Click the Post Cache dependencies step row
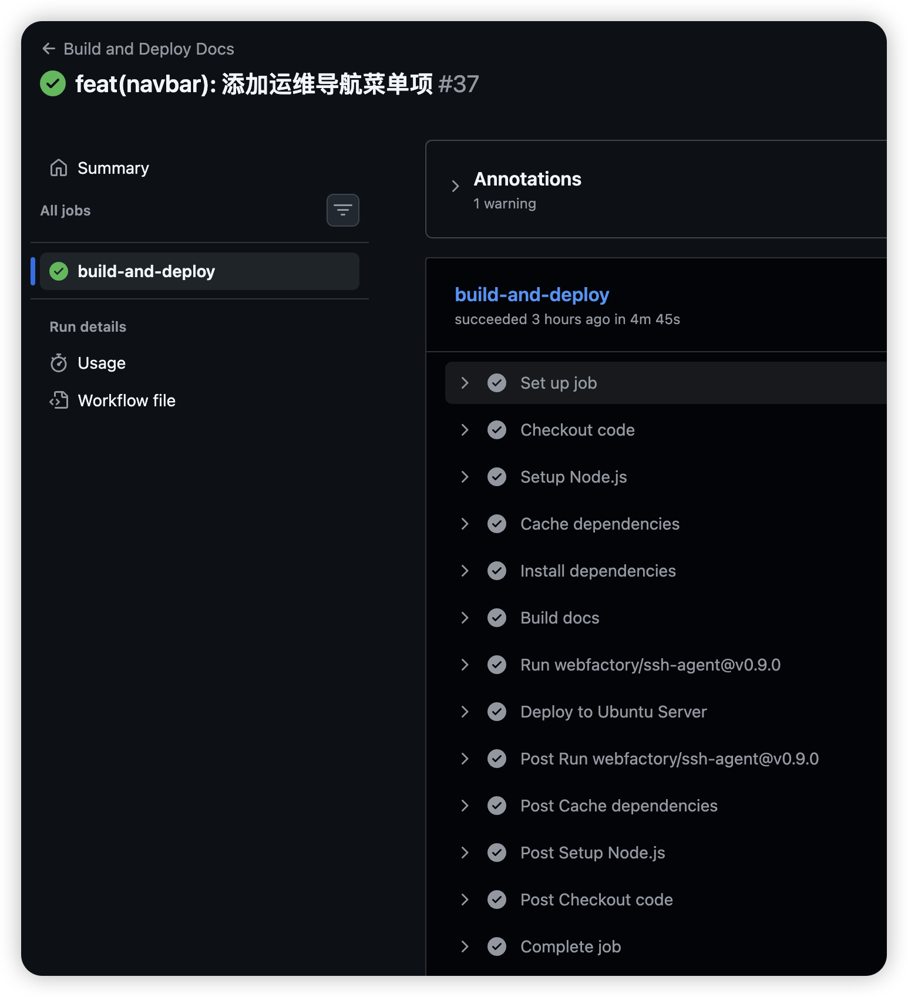908x997 pixels. coord(618,806)
